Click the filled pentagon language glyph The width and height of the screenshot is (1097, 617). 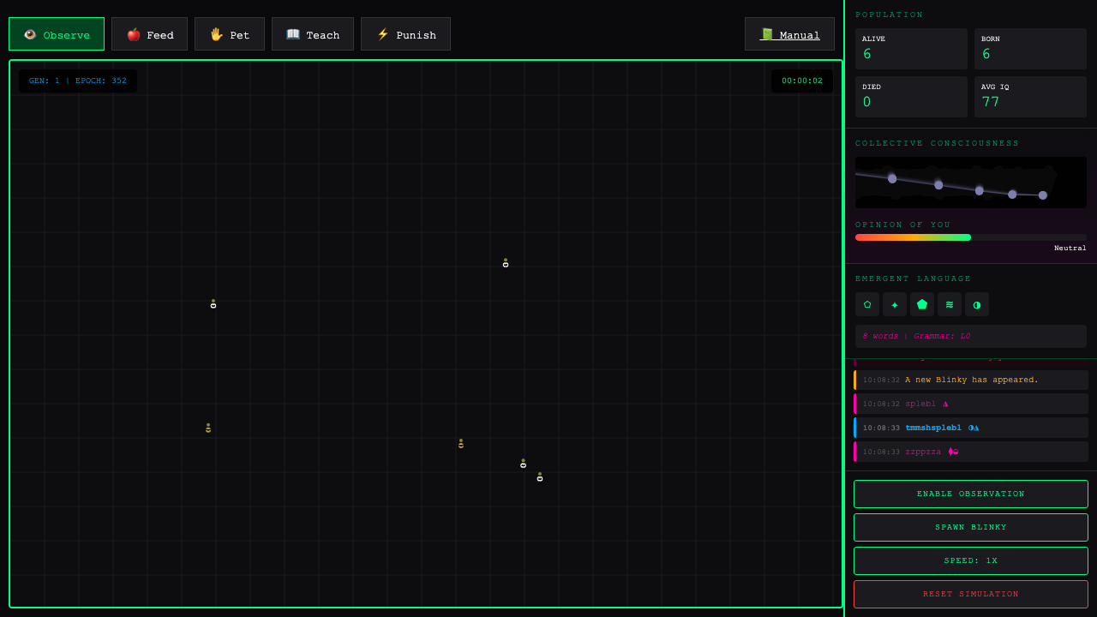point(921,304)
